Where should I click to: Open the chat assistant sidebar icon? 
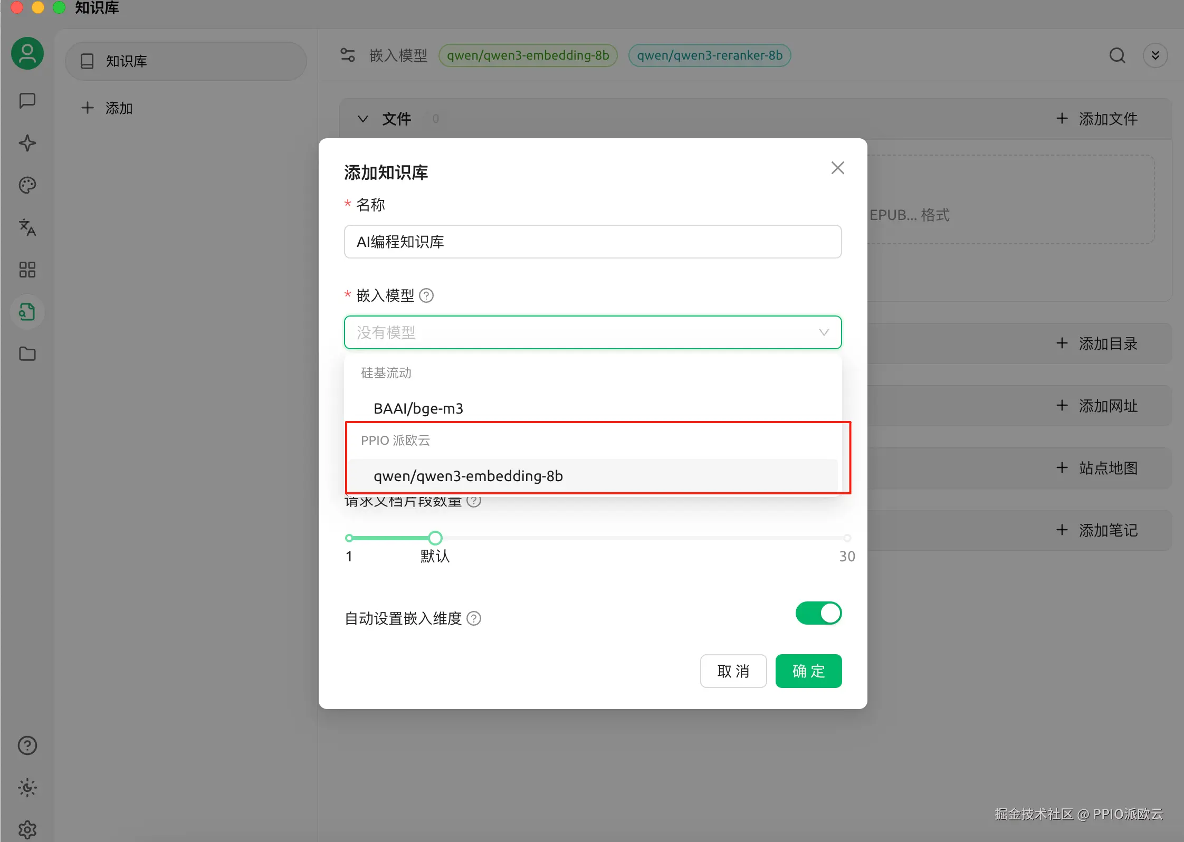coord(27,100)
